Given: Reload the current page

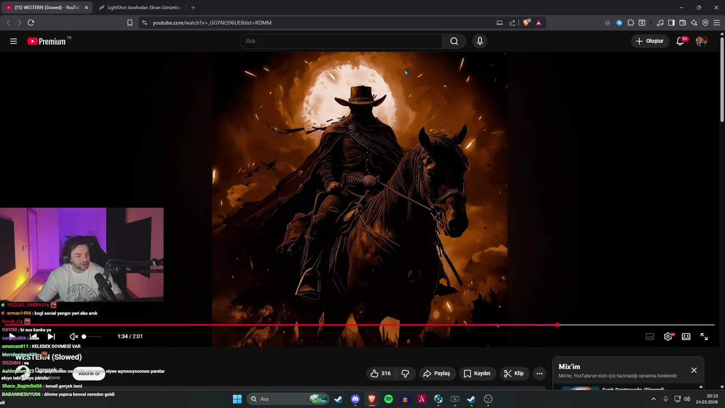Looking at the screenshot, I should click(31, 23).
